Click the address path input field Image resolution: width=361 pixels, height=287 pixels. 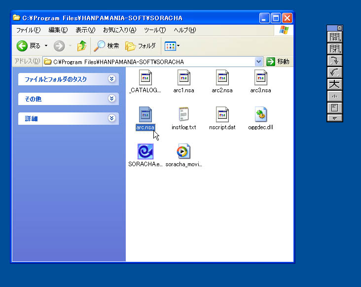click(149, 62)
